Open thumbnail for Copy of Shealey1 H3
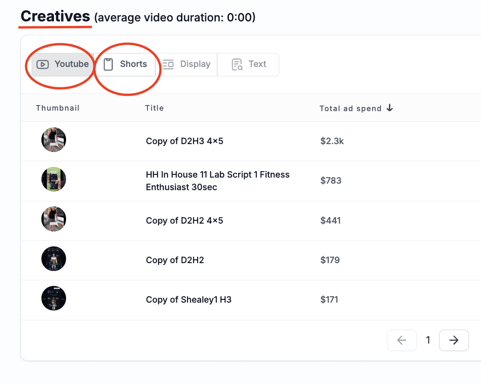The height and width of the screenshot is (384, 481). pos(53,298)
